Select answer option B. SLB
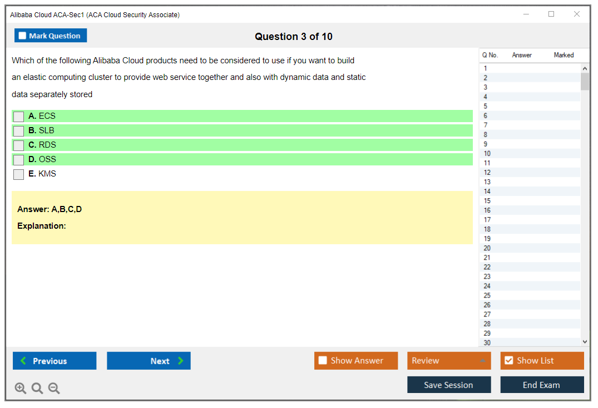The width and height of the screenshot is (598, 408). pyautogui.click(x=19, y=131)
